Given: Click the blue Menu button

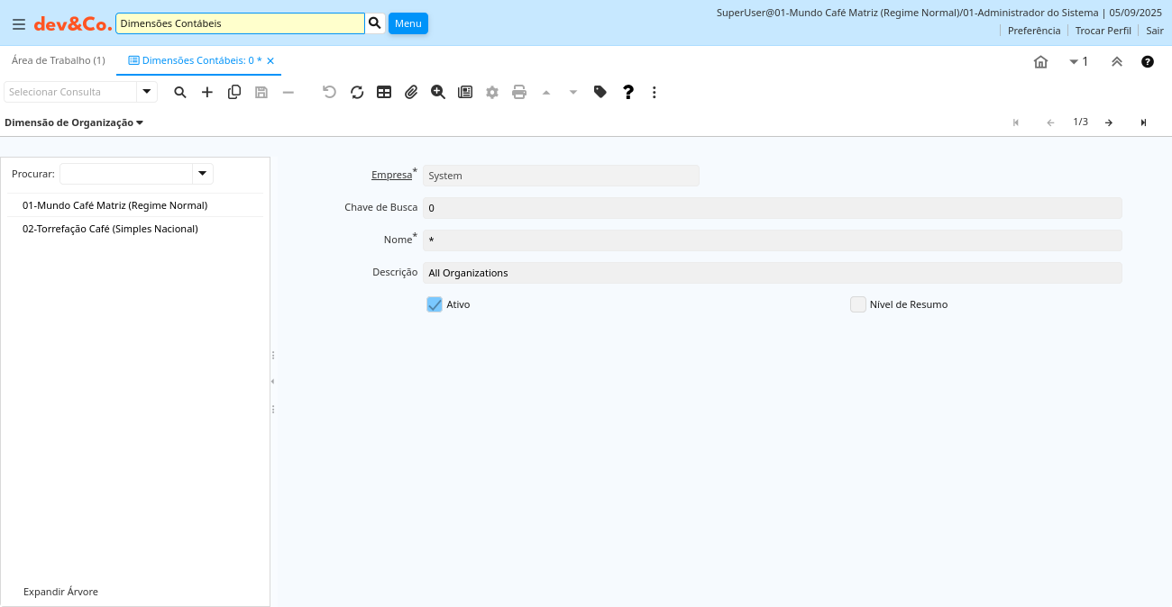Looking at the screenshot, I should coord(407,23).
